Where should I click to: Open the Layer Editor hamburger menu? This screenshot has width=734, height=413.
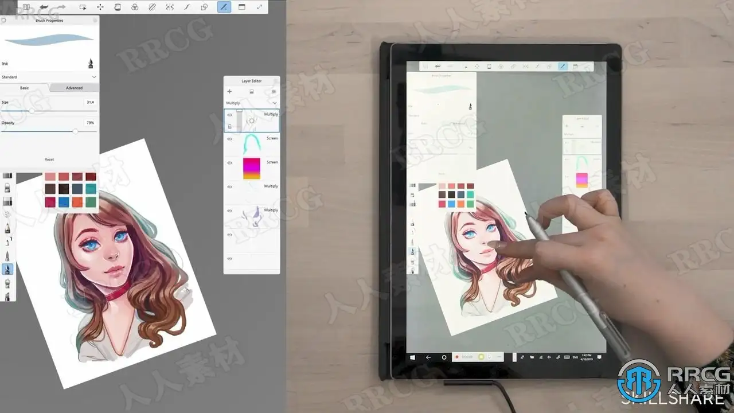pyautogui.click(x=274, y=91)
